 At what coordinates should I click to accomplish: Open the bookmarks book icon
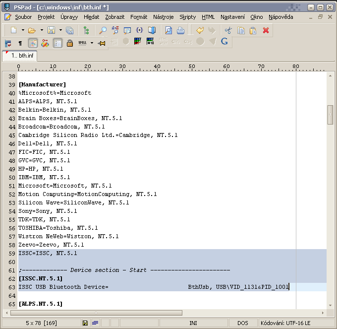pos(152,30)
